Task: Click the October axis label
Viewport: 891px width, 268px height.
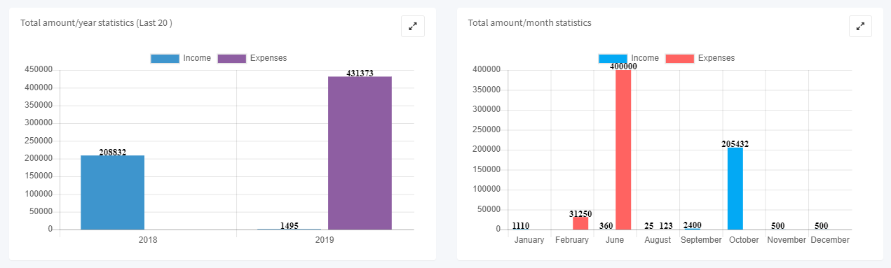Action: tap(744, 240)
